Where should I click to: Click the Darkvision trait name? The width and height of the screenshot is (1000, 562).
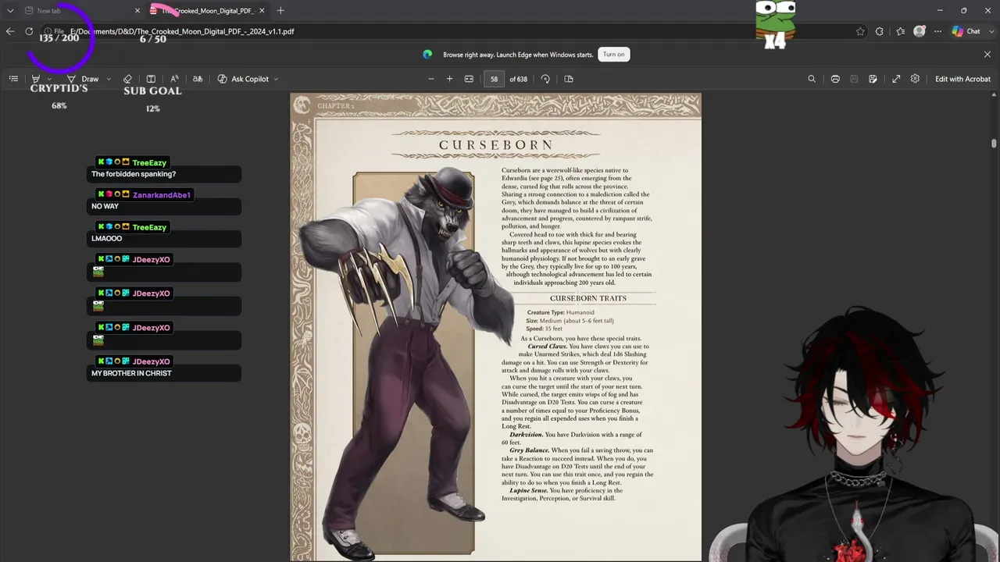(x=527, y=435)
